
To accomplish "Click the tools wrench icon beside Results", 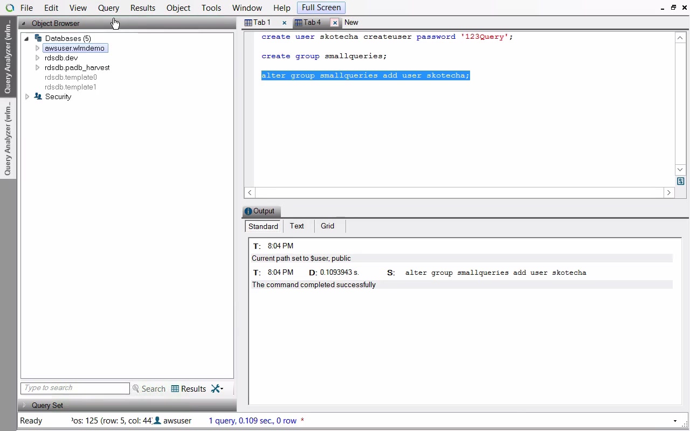I will coord(217,388).
